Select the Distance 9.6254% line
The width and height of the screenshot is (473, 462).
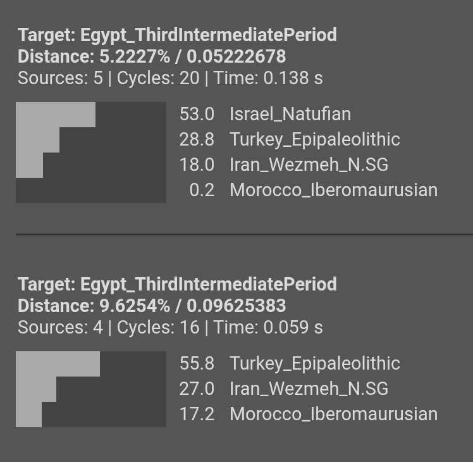(152, 306)
